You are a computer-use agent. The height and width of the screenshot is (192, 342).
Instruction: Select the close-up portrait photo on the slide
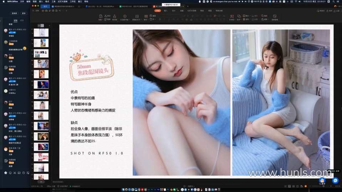(181, 102)
